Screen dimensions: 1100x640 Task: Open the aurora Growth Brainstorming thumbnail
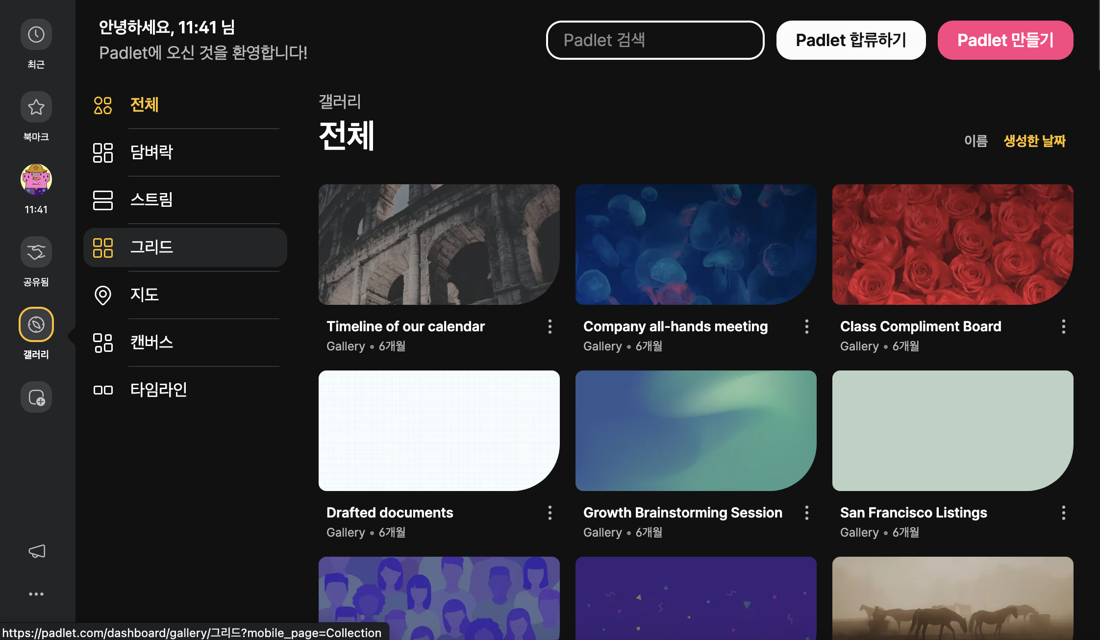[x=696, y=431]
